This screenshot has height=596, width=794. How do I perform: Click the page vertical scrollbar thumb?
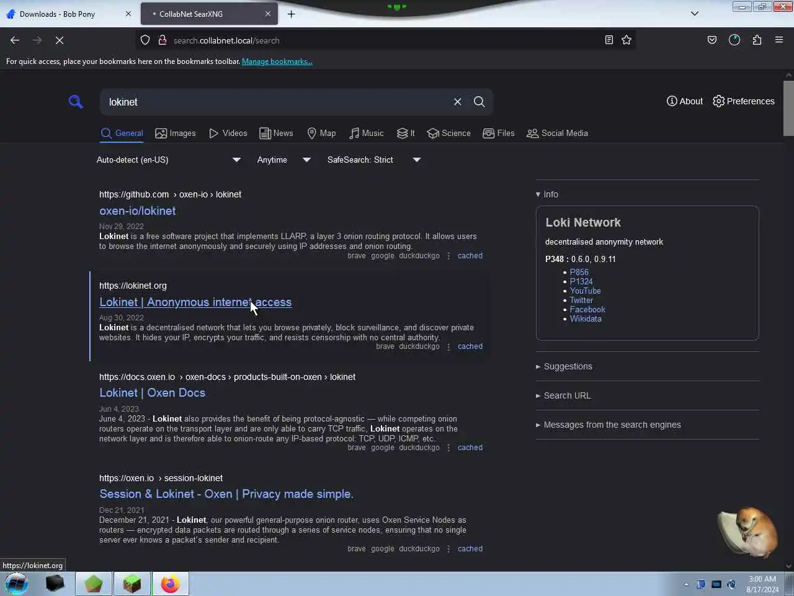point(788,107)
